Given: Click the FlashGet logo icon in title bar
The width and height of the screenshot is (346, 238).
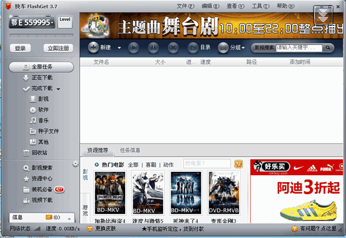Looking at the screenshot, I should point(8,6).
